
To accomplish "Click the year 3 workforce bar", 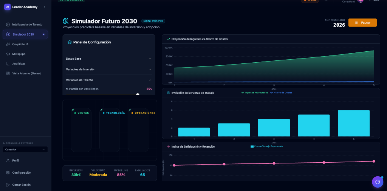I will [274, 128].
